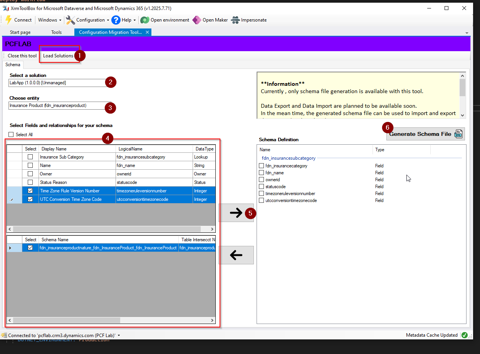Check the Owner field row checkbox
Screen dimensions: 480x354
30,174
